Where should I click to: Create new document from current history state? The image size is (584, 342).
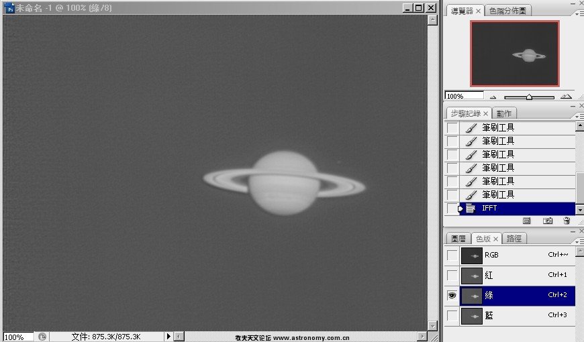pyautogui.click(x=526, y=221)
